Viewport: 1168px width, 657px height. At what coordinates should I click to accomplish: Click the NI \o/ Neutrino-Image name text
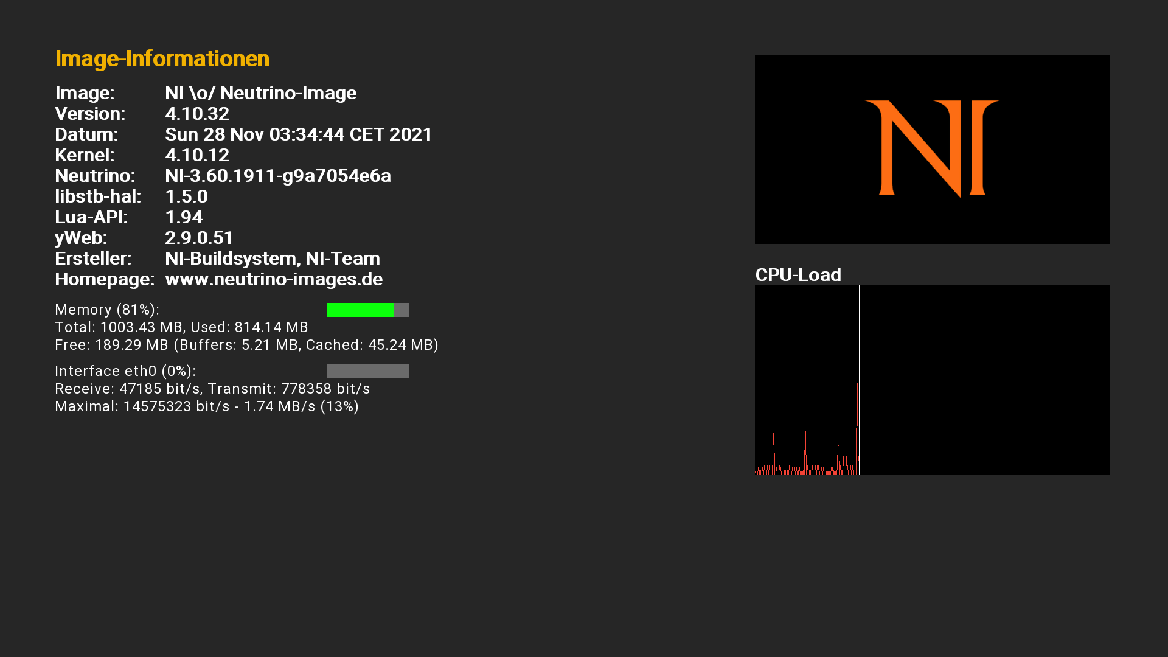pyautogui.click(x=260, y=93)
